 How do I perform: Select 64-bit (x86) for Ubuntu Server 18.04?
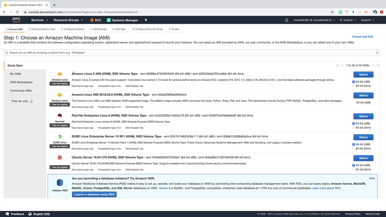pyautogui.click(x=354, y=165)
